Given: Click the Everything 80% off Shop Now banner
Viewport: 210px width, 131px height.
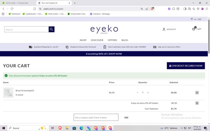Looking at the screenshot, I should pyautogui.click(x=104, y=54).
